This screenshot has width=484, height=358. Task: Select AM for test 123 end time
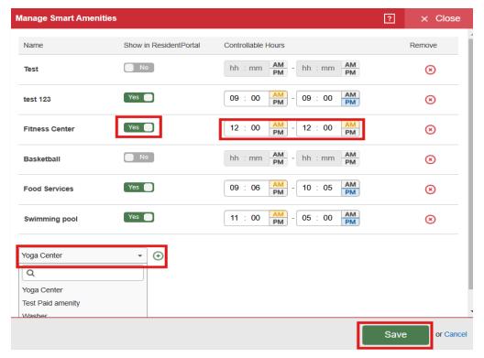click(350, 94)
